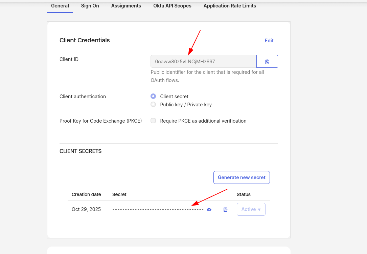Choose Public key / Private key authentication
The image size is (367, 254).
(x=153, y=104)
